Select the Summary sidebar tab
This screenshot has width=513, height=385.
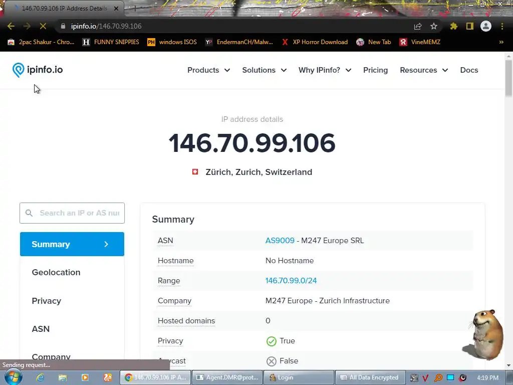72,244
